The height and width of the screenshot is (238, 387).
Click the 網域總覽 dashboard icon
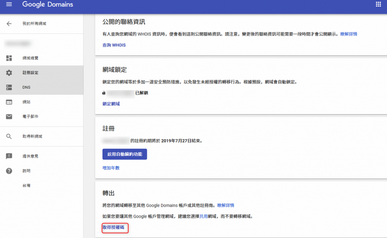(x=9, y=58)
